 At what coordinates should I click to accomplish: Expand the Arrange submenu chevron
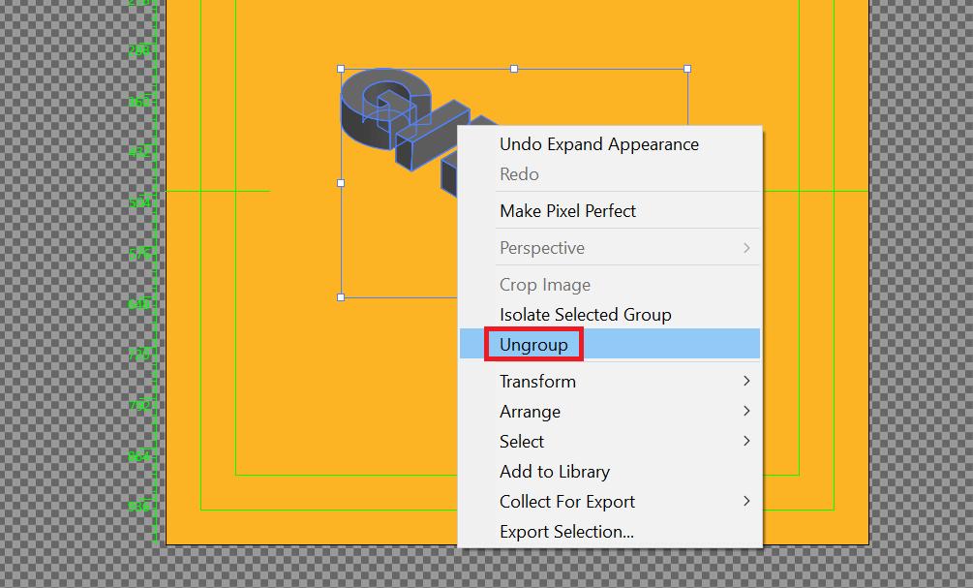pyautogui.click(x=745, y=412)
